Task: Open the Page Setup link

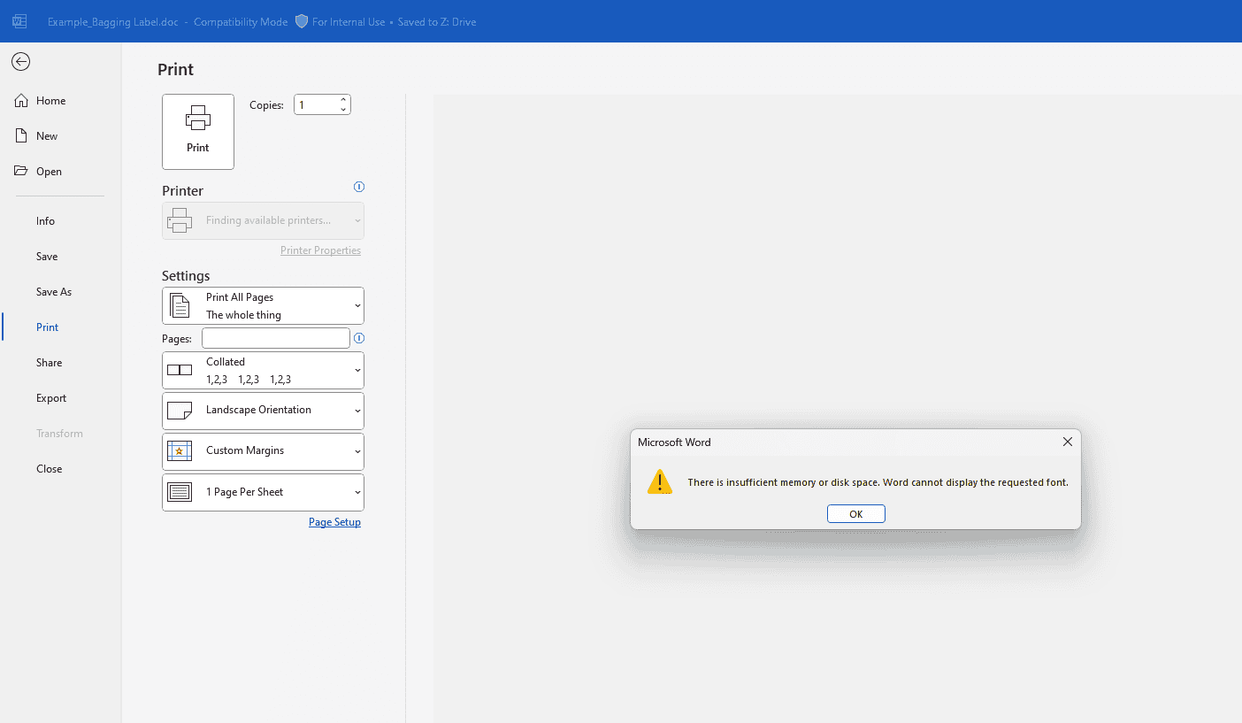Action: [x=334, y=522]
